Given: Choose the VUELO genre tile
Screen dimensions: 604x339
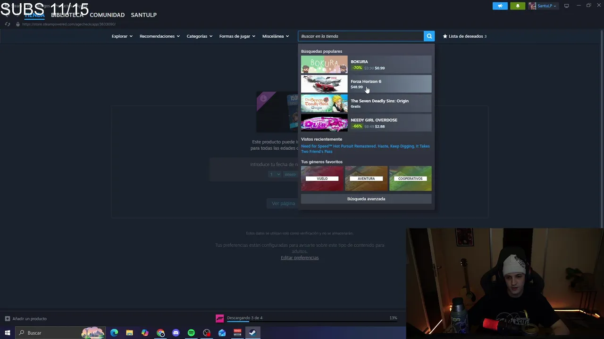Looking at the screenshot, I should 322,178.
